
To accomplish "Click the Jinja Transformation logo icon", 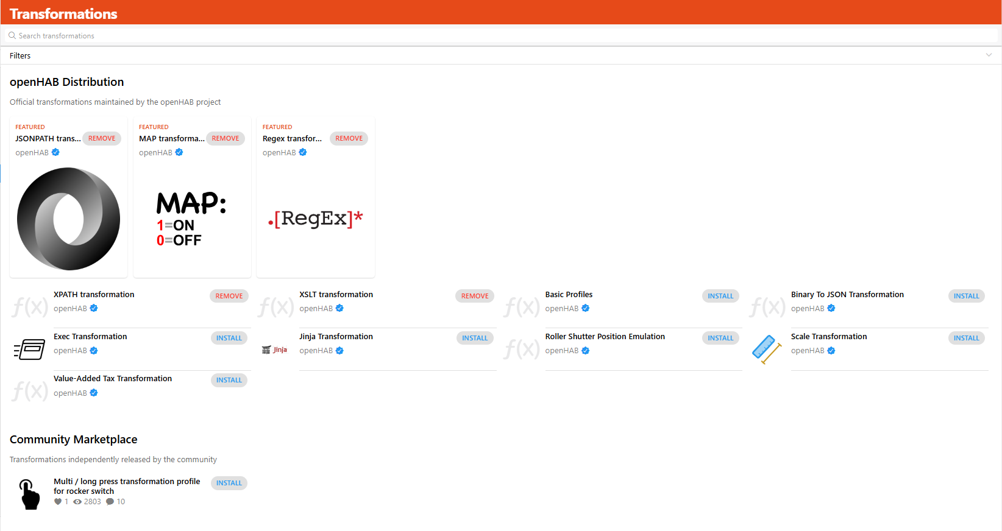I will coord(274,350).
